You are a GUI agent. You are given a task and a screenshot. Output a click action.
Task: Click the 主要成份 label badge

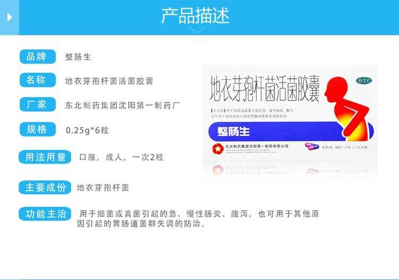tap(45, 187)
